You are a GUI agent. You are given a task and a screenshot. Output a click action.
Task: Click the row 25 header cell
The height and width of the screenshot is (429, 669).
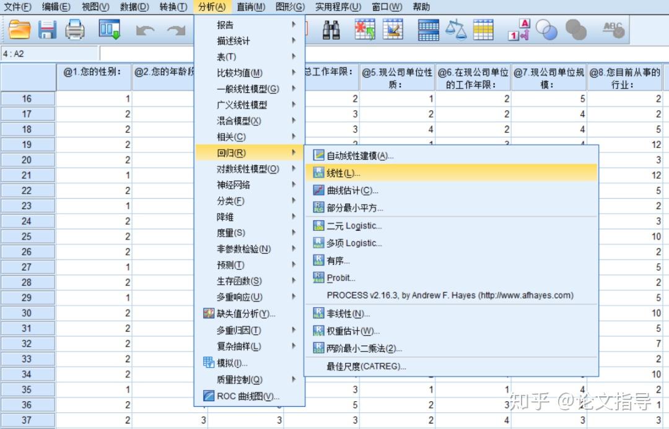(28, 236)
